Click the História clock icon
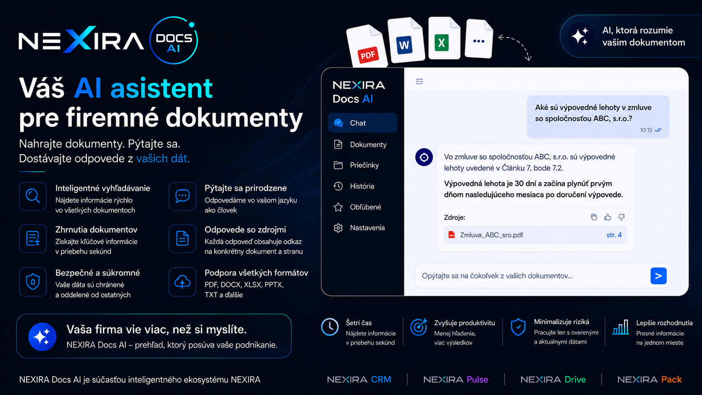702x395 pixels. [338, 186]
